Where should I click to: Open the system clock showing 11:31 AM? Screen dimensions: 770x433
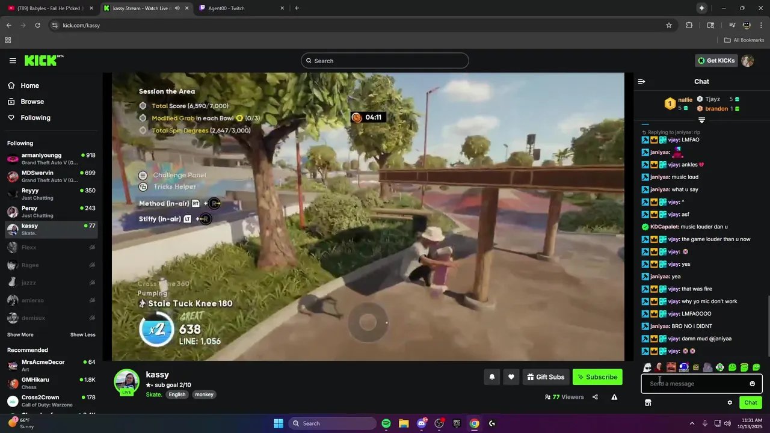click(x=752, y=423)
